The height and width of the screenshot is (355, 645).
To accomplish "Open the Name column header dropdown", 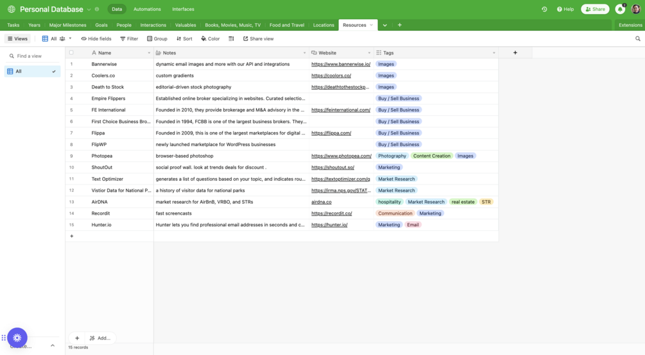I will pos(149,53).
